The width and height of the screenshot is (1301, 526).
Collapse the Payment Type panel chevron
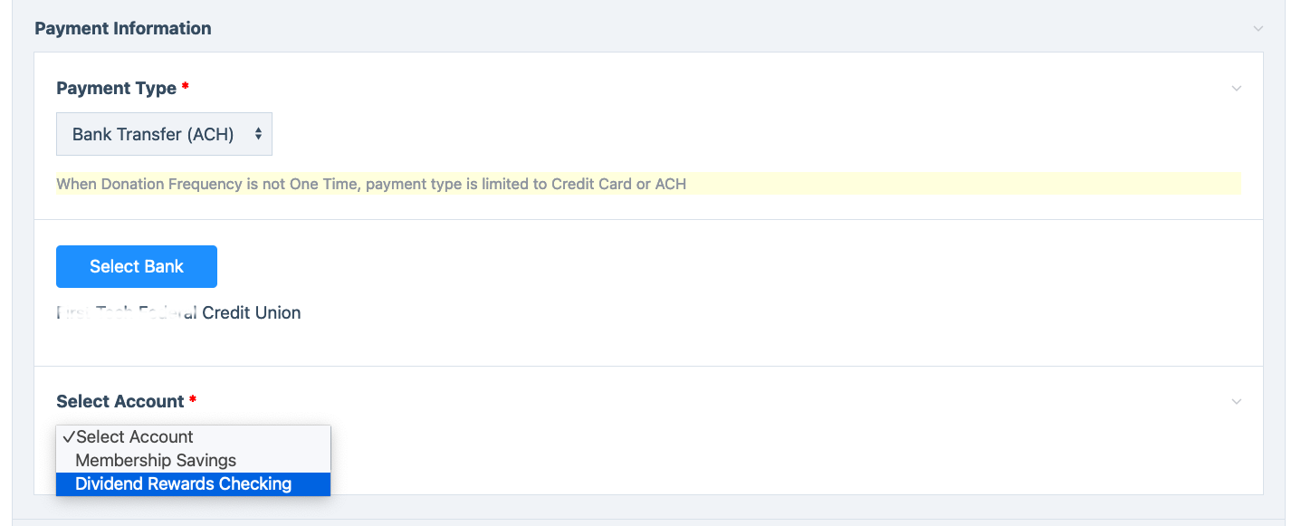1237,89
